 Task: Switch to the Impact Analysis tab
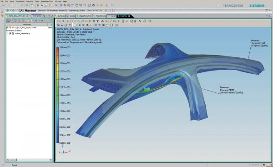pos(84,16)
